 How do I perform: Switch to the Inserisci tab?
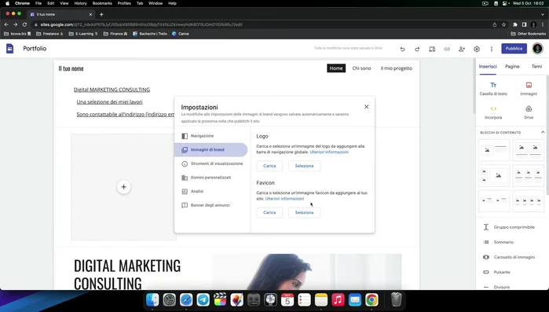pyautogui.click(x=488, y=67)
